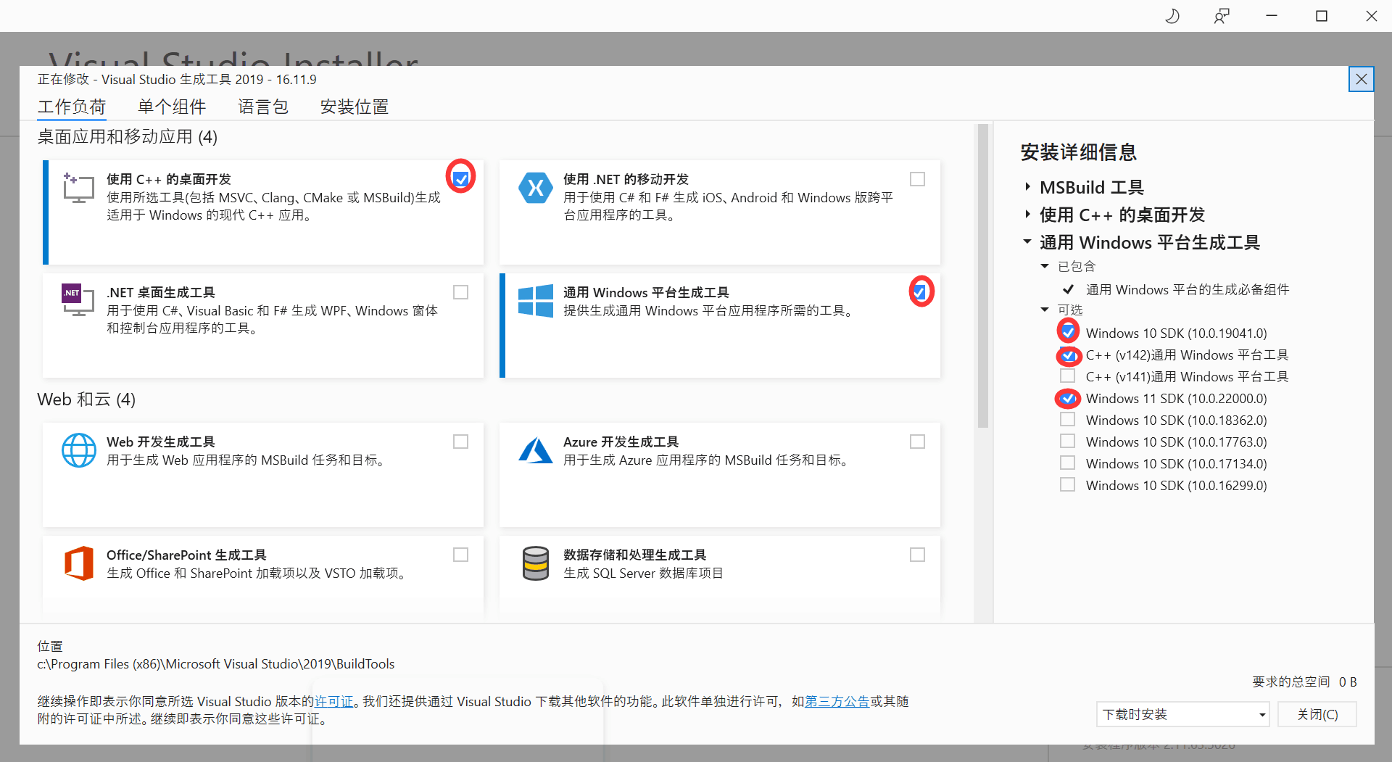
Task: Click the C++ desktop development workload icon
Action: pyautogui.click(x=78, y=189)
